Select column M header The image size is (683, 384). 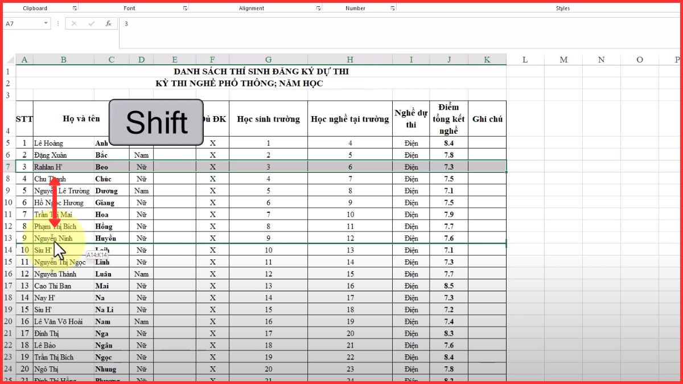(x=563, y=60)
